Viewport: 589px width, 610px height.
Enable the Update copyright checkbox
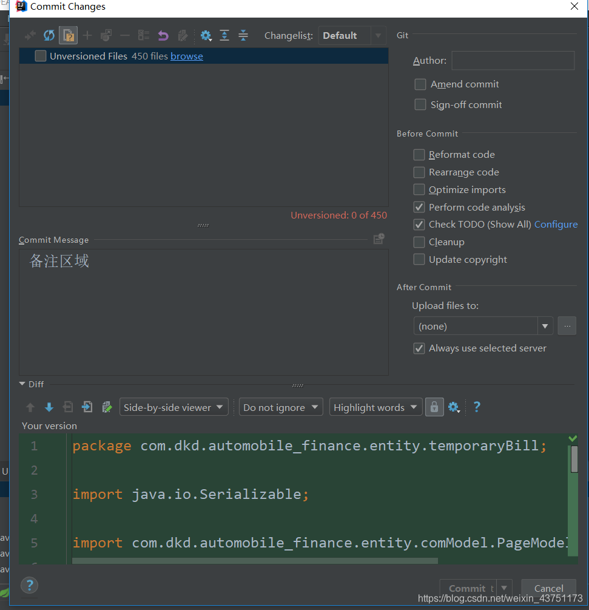pos(419,260)
